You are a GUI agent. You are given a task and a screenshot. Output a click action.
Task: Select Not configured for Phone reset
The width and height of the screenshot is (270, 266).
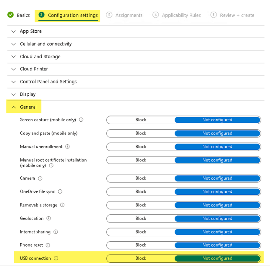(x=217, y=245)
